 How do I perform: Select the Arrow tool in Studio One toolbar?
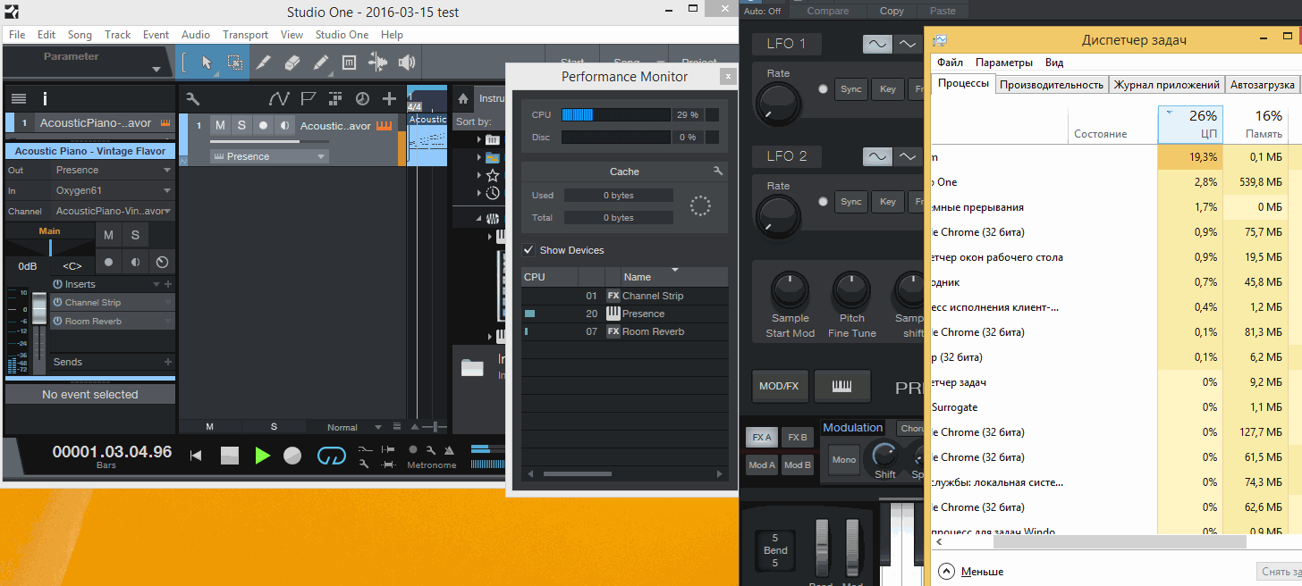point(207,63)
